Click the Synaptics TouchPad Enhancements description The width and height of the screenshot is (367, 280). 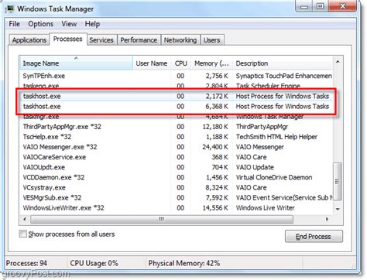click(x=284, y=76)
